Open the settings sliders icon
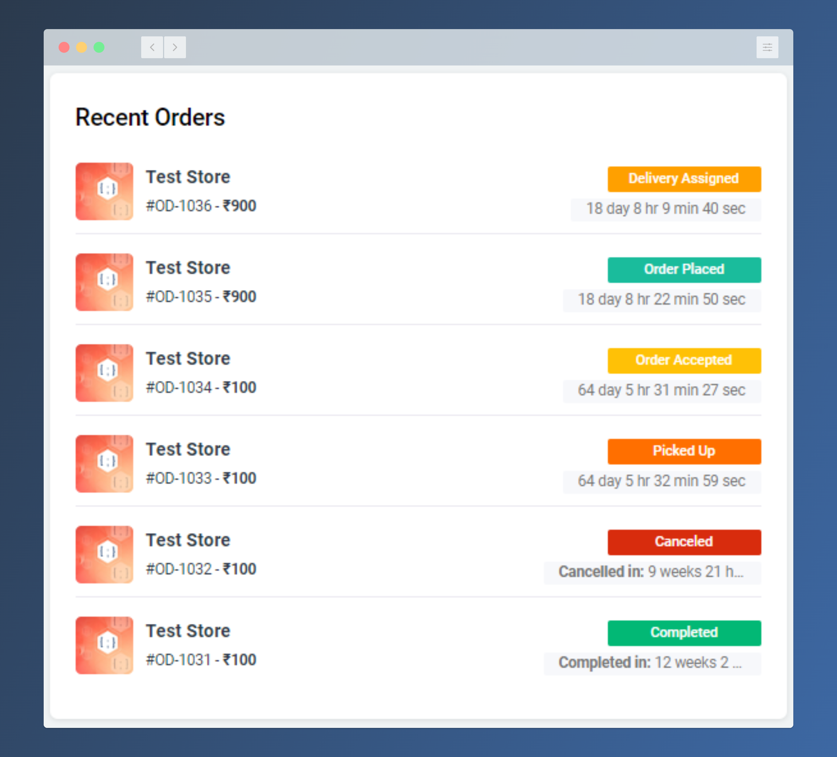Viewport: 837px width, 757px height. click(767, 47)
